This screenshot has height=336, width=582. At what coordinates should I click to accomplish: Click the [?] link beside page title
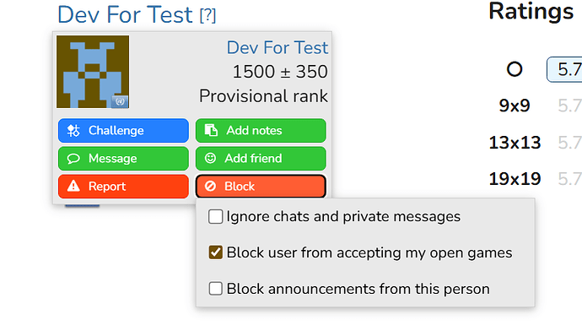click(207, 15)
